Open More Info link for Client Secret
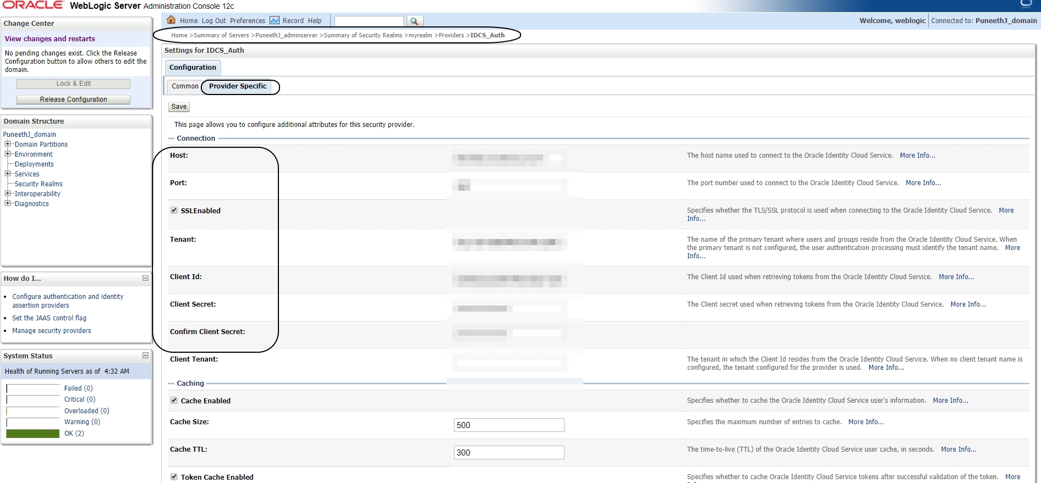 coord(968,304)
